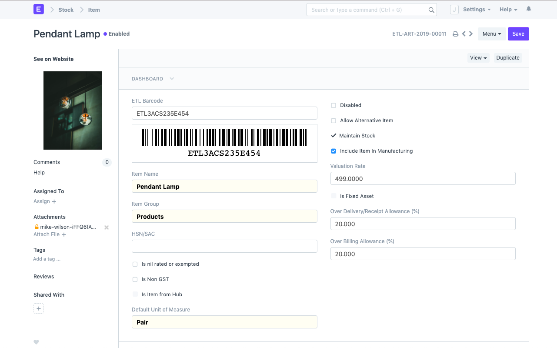Click the search magnifier icon
557x348 pixels.
point(431,10)
